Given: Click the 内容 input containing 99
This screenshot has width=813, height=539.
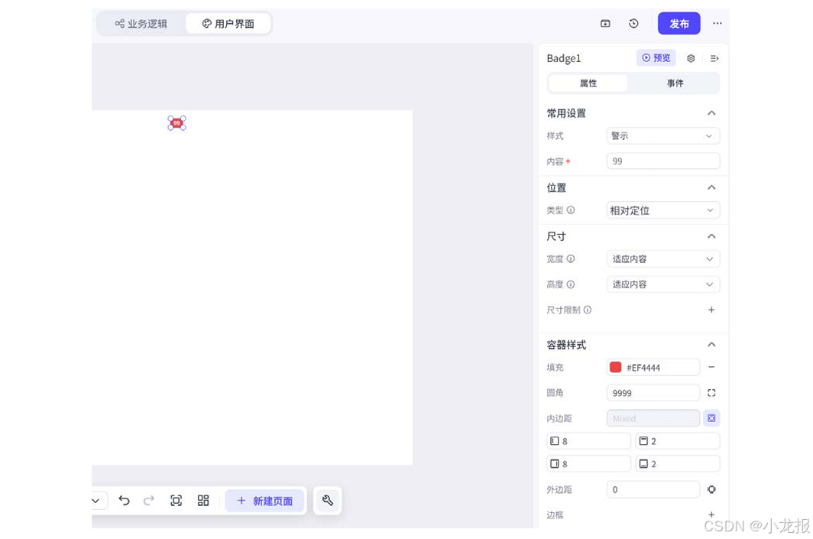Looking at the screenshot, I should tap(662, 161).
